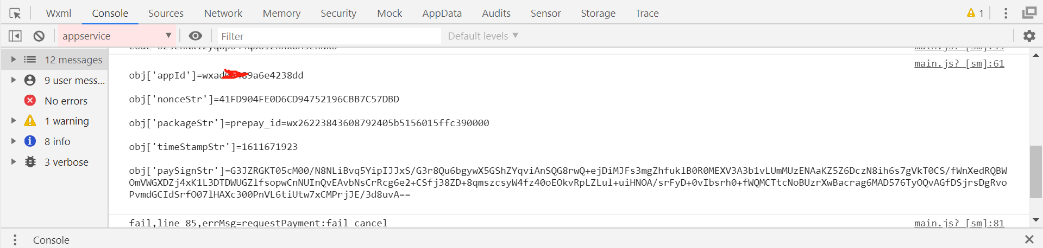Expand the 1 warning group
The height and width of the screenshot is (248, 1043).
click(x=14, y=121)
